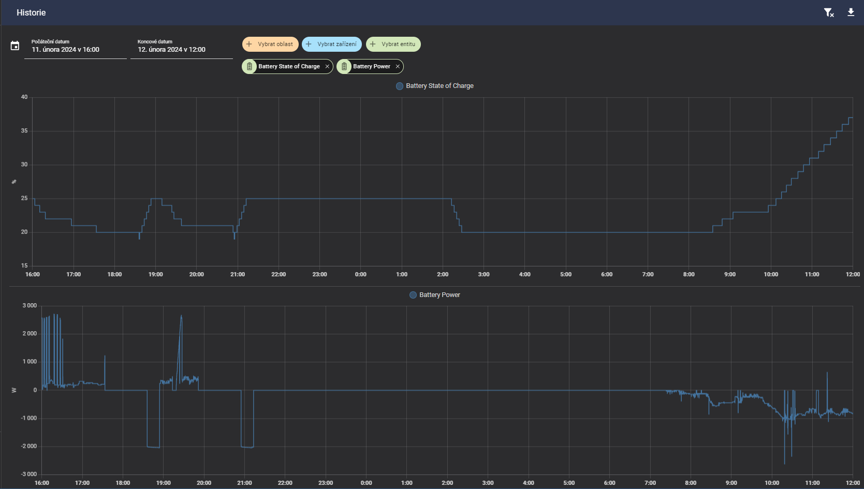Click 0:00 tick on State of Charge chart

point(361,274)
